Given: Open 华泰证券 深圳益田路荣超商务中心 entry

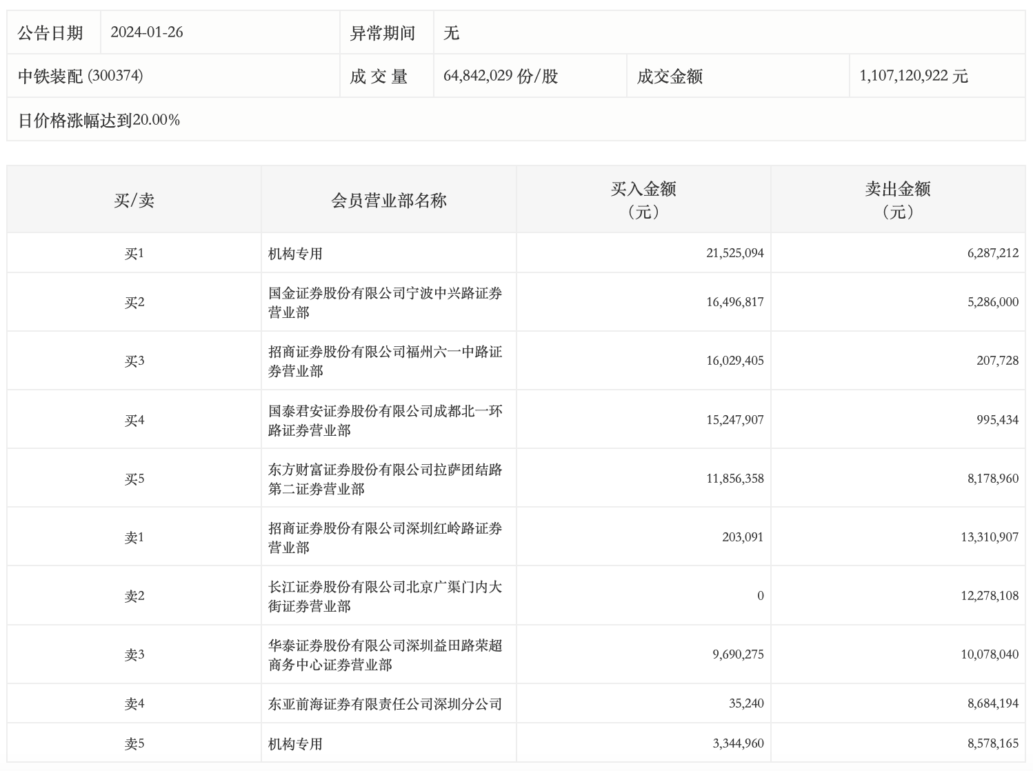Looking at the screenshot, I should click(x=385, y=654).
